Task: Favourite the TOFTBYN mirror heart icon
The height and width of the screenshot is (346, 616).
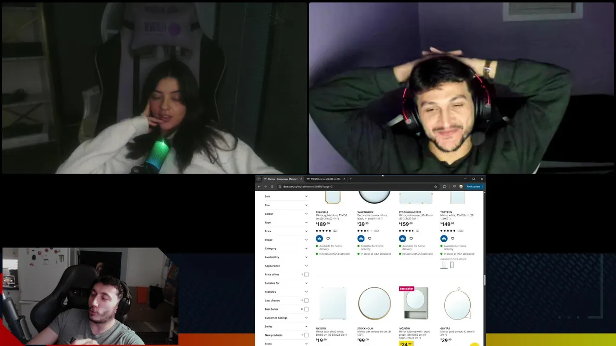Action: click(x=452, y=238)
